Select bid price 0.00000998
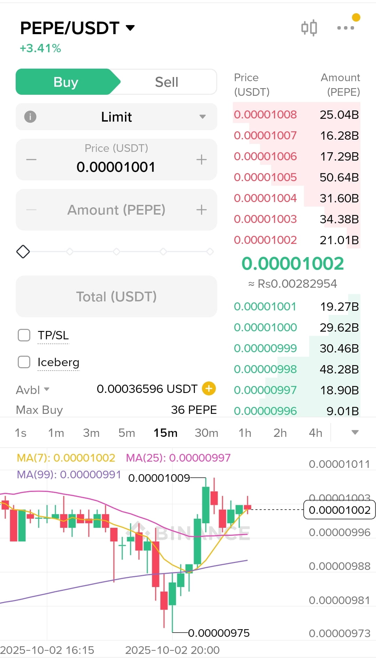The width and height of the screenshot is (376, 664). [265, 369]
